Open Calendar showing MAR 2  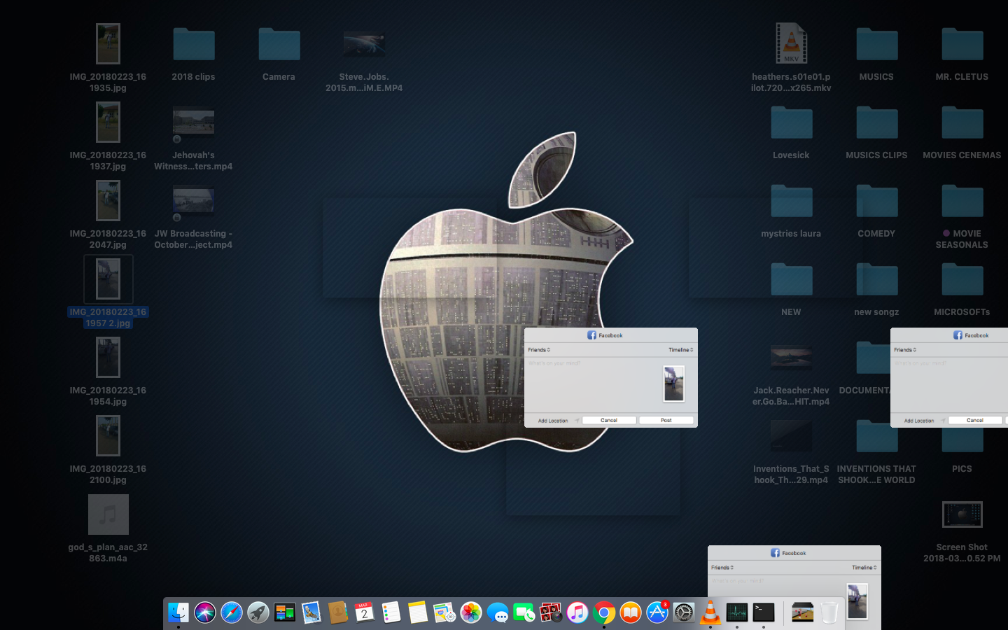tap(365, 612)
